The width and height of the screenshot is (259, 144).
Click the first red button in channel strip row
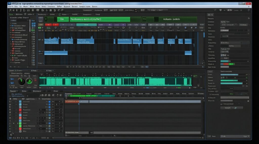point(49,25)
